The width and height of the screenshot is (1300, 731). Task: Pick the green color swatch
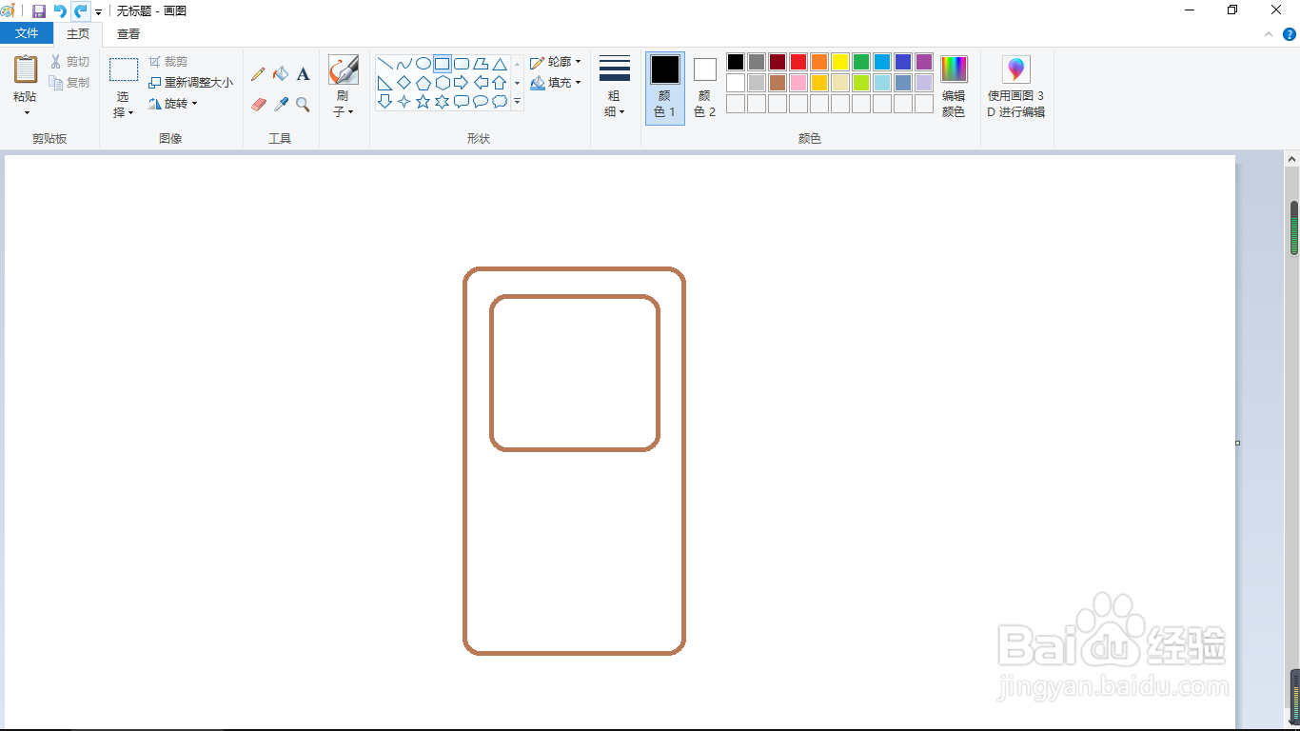(x=861, y=62)
